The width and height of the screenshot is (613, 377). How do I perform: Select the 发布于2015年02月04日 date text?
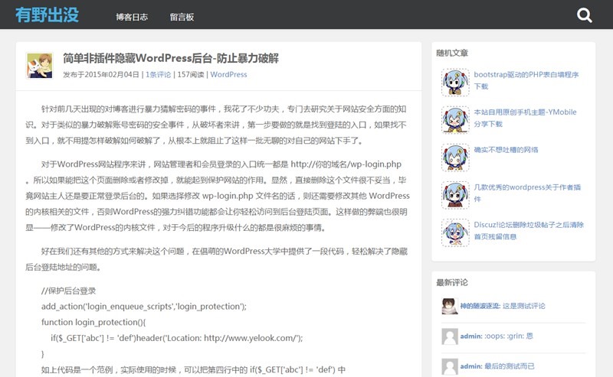click(101, 74)
